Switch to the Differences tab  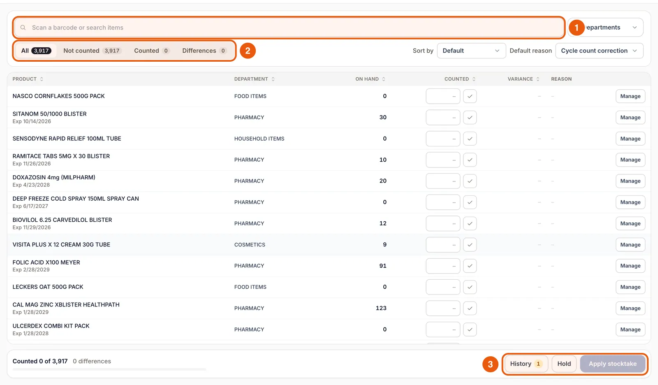click(204, 51)
